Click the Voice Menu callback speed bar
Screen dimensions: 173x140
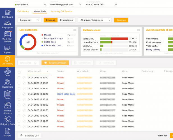pyautogui.click(x=114, y=39)
